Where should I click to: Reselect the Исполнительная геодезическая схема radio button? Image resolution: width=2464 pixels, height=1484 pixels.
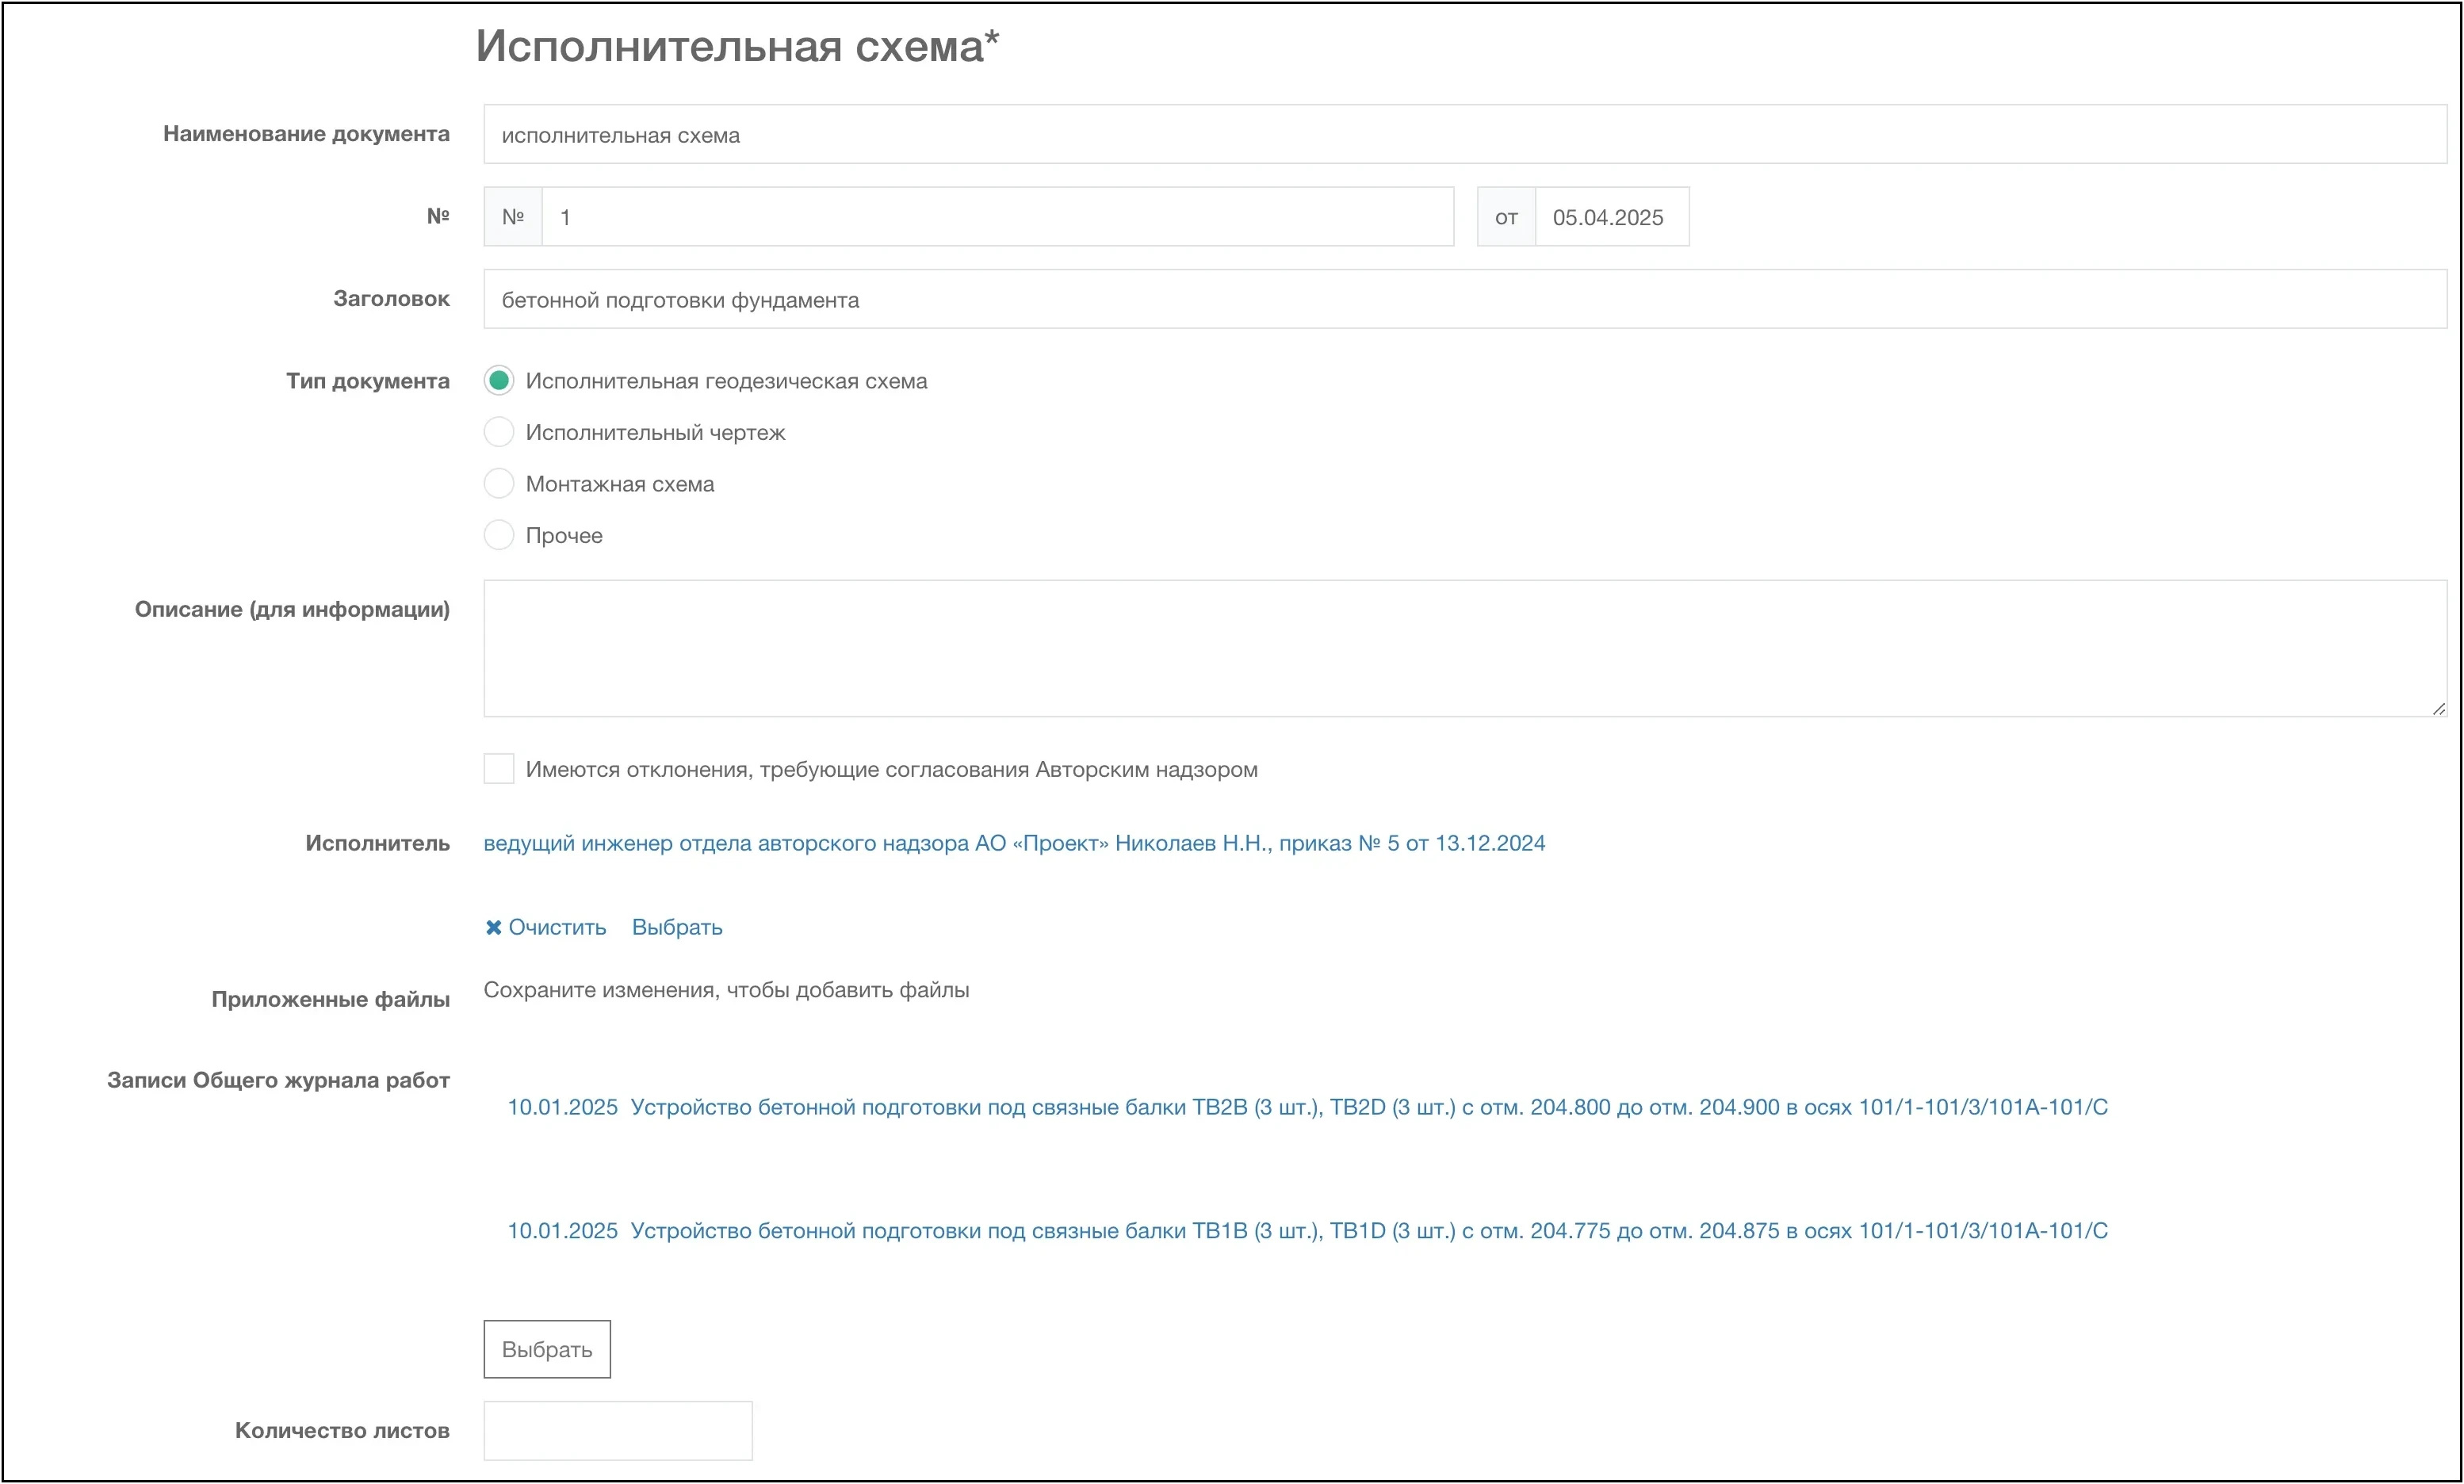[x=498, y=381]
